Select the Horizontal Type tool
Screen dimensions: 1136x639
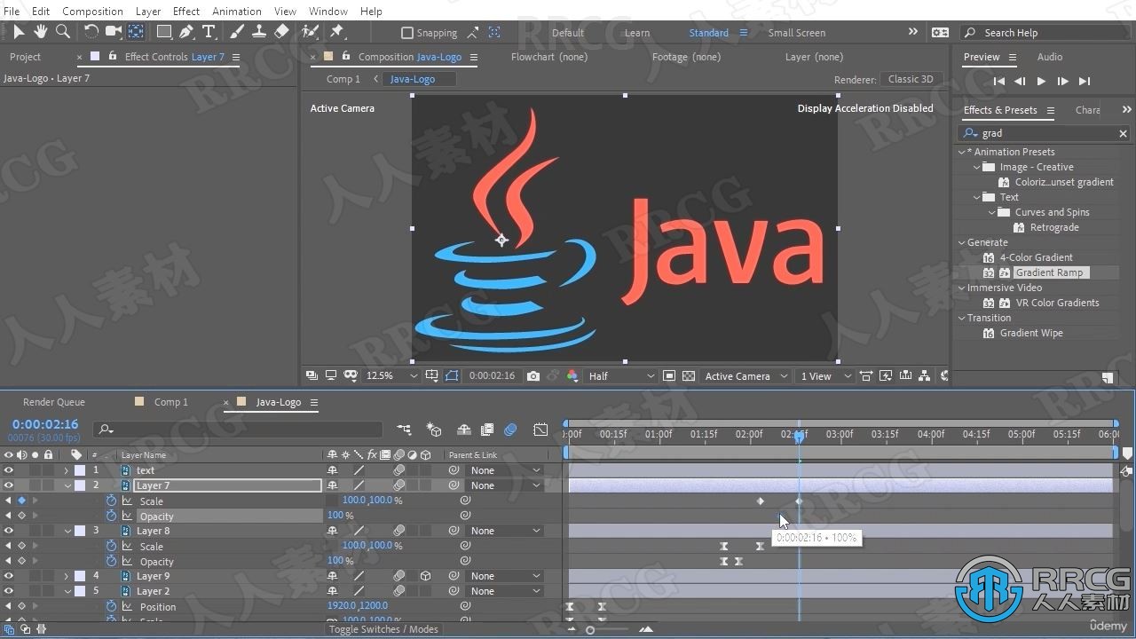tap(209, 32)
